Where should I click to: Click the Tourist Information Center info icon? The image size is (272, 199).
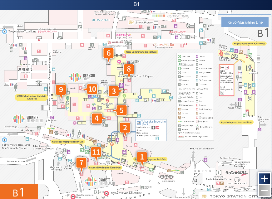[x=219, y=172]
